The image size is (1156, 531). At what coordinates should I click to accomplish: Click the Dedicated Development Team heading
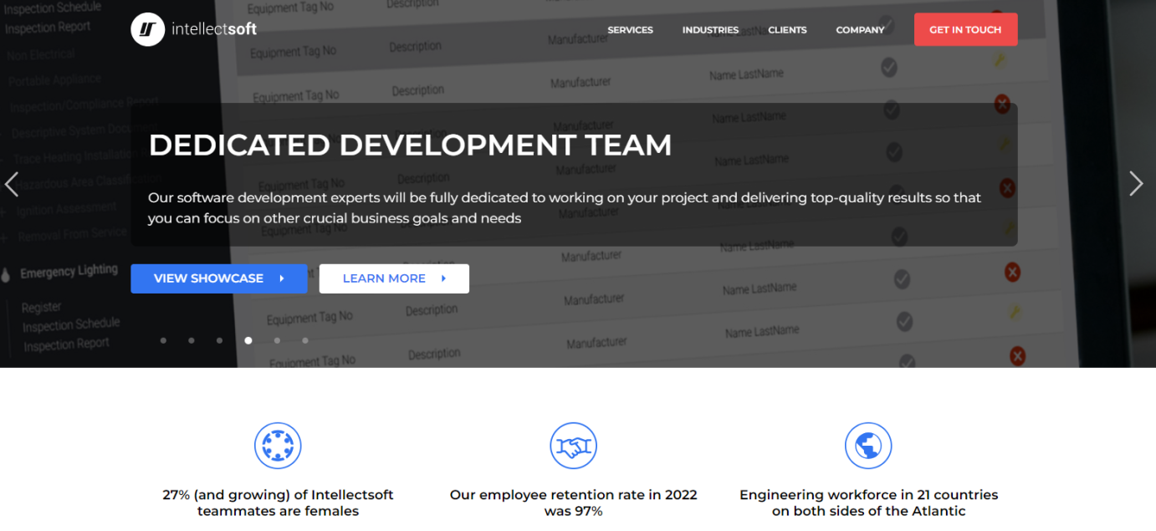point(410,146)
